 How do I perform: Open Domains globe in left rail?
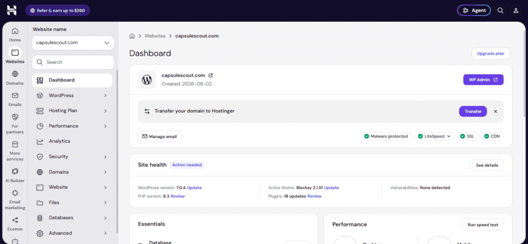point(15,78)
